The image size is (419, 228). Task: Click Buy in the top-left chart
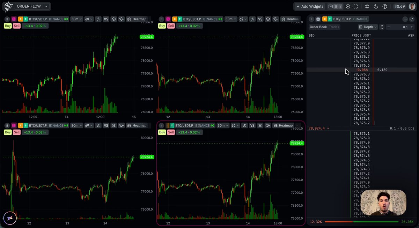(x=7, y=26)
